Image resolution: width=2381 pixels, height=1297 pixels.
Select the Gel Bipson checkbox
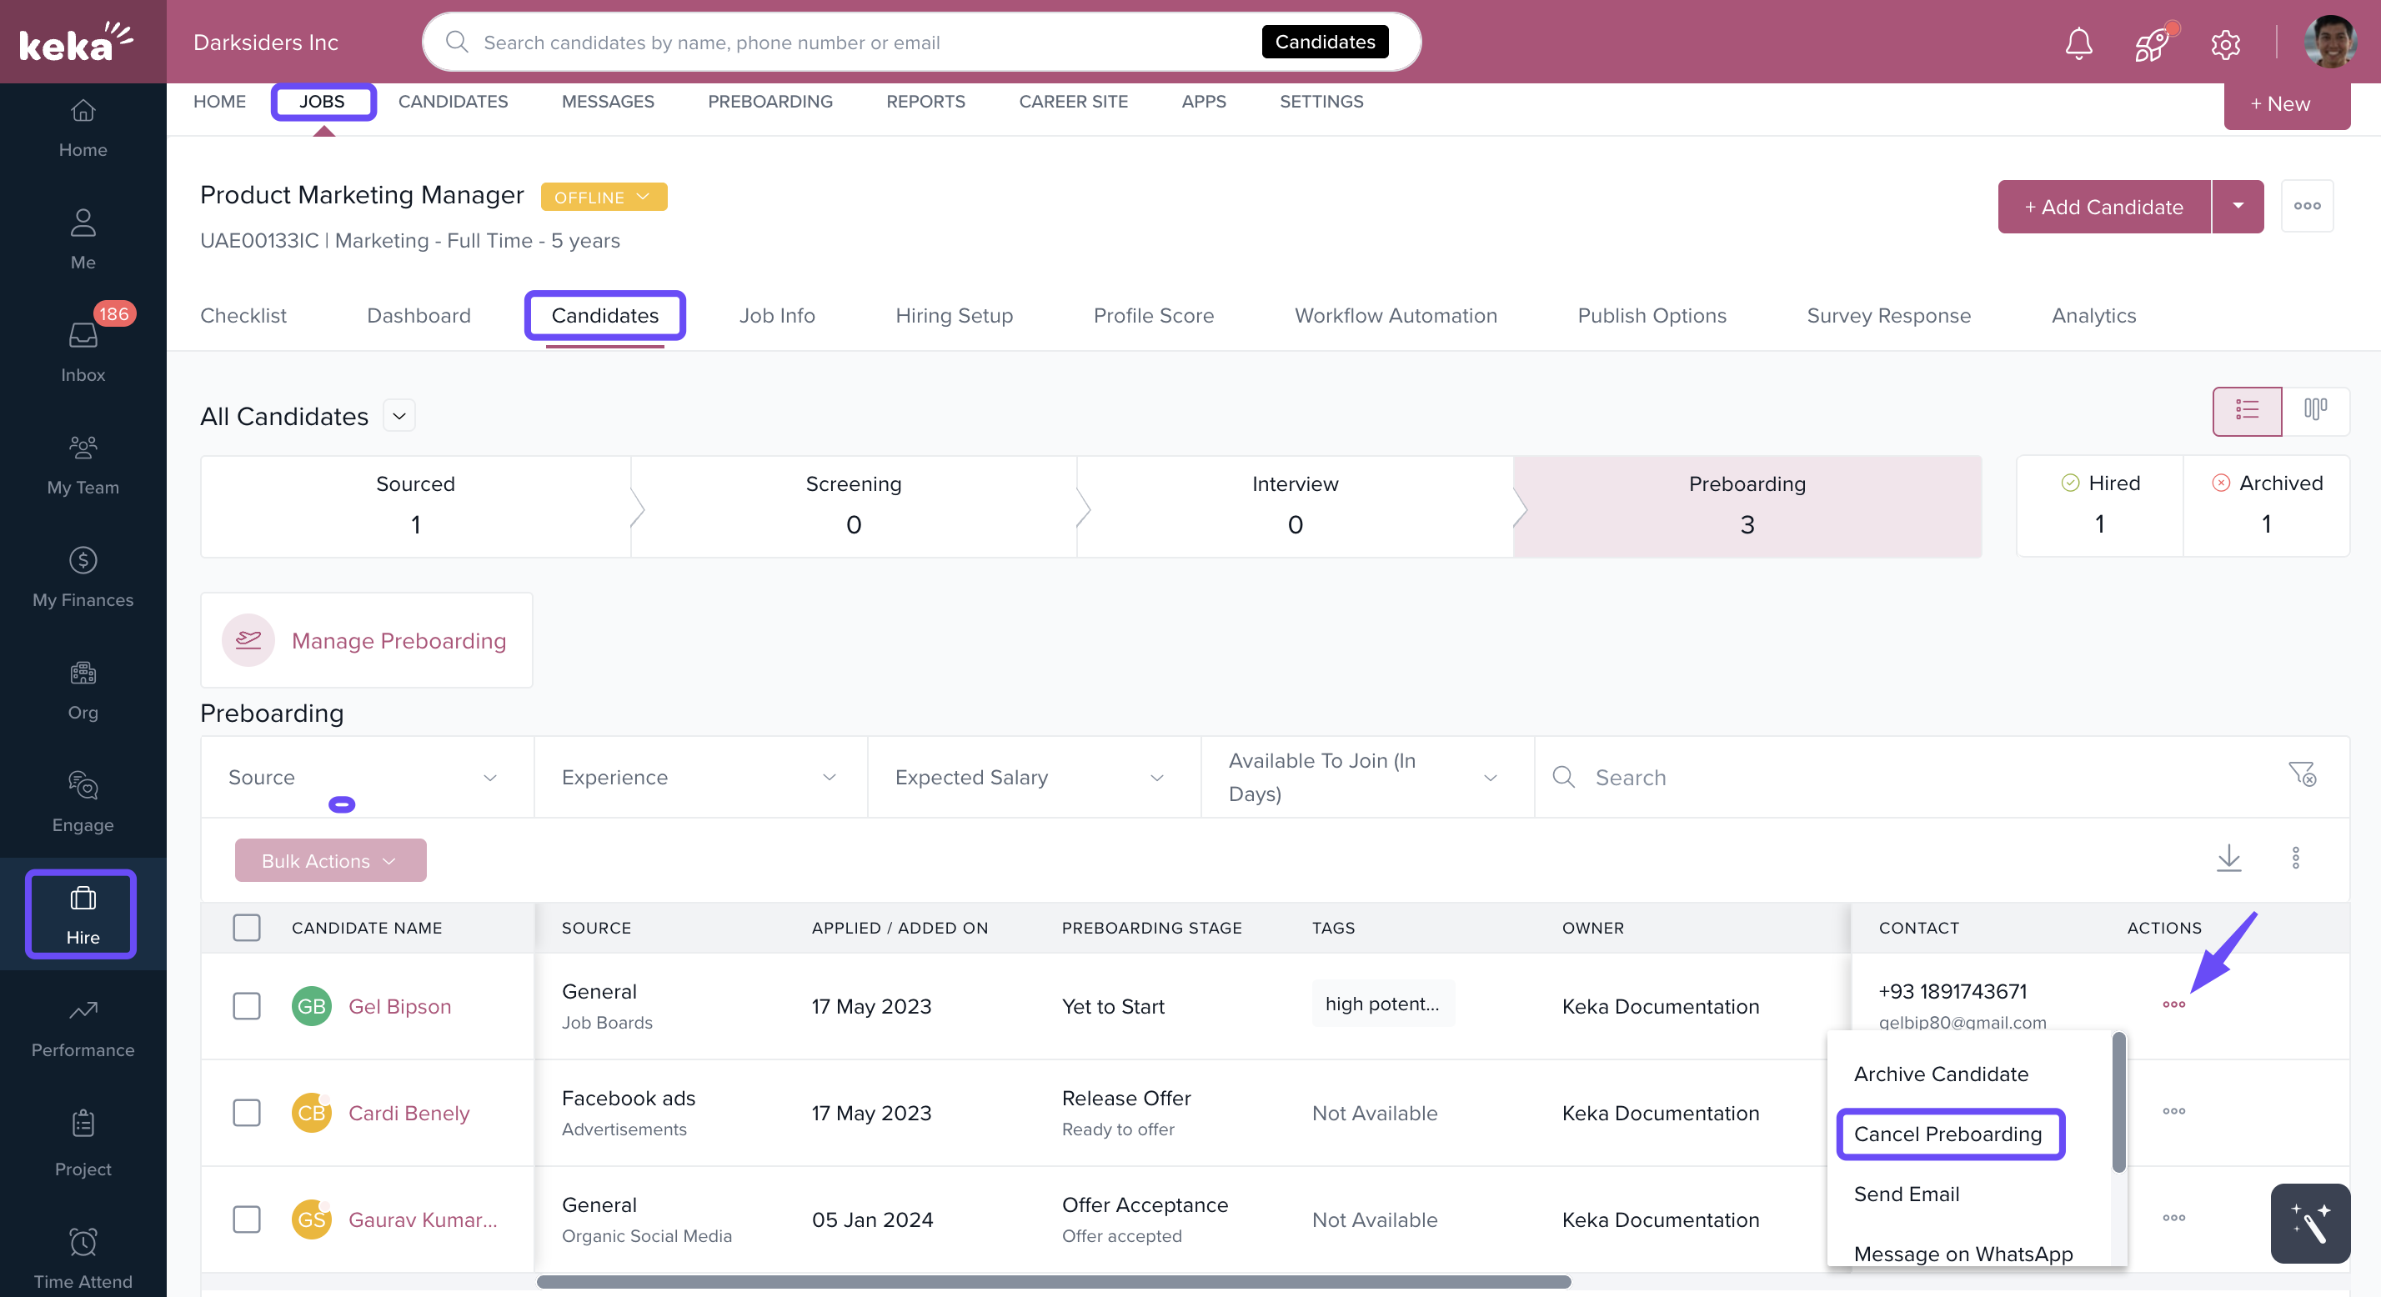click(246, 1006)
